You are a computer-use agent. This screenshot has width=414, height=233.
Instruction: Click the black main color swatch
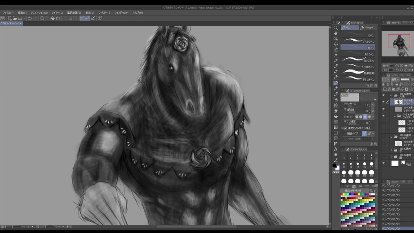(x=334, y=165)
